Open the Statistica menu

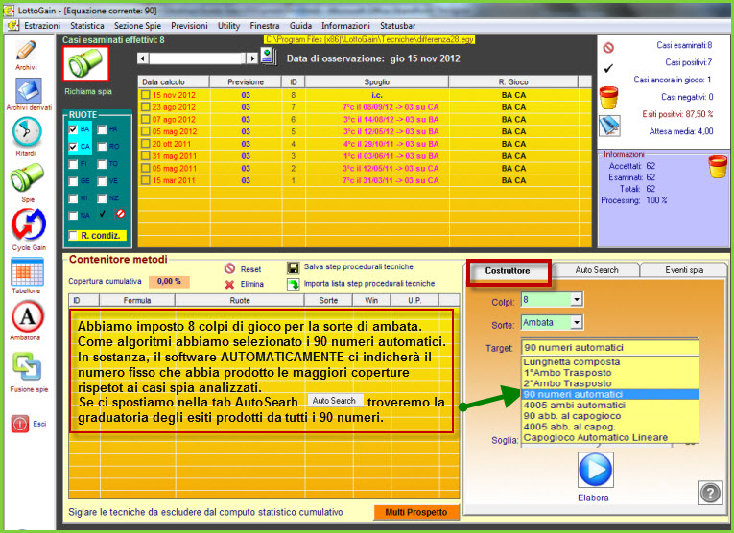87,26
